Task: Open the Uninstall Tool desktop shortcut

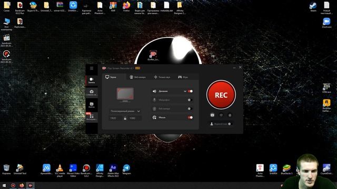Action: pos(20,169)
